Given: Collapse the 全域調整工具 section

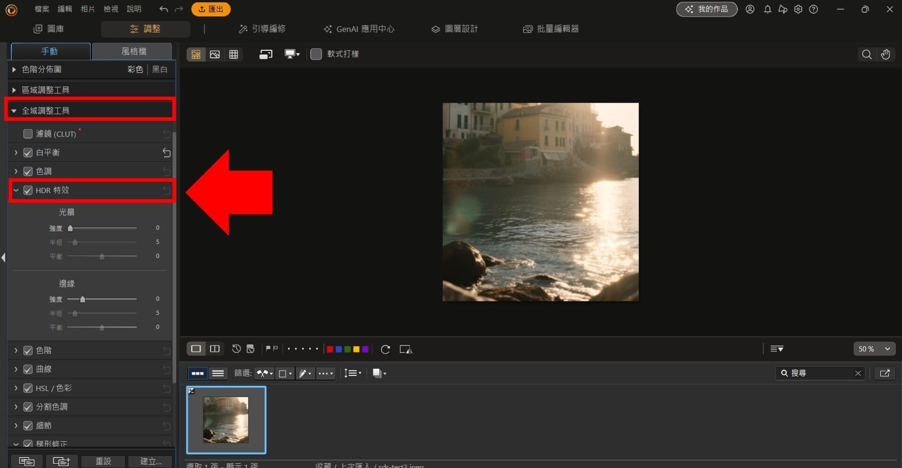Looking at the screenshot, I should click(x=14, y=111).
